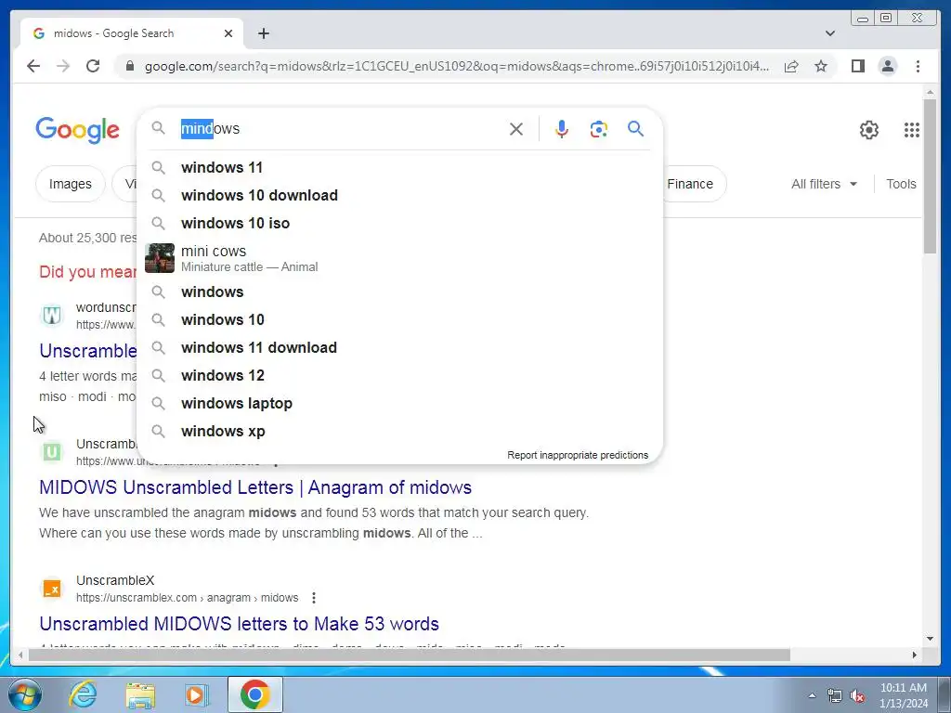The height and width of the screenshot is (713, 951).
Task: Open more options for UnscrambleX result
Action: 314,598
